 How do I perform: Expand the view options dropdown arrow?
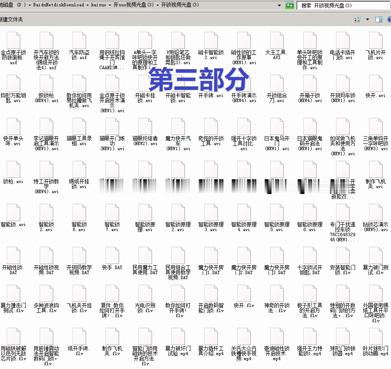367,19
